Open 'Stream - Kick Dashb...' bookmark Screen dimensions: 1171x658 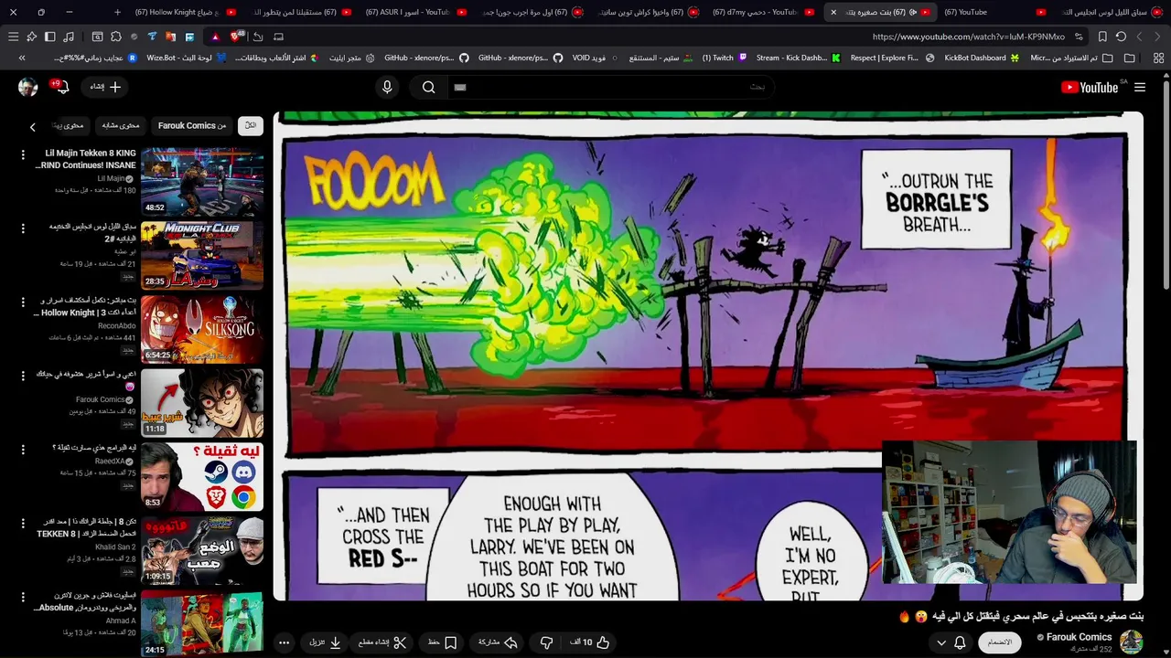798,58
